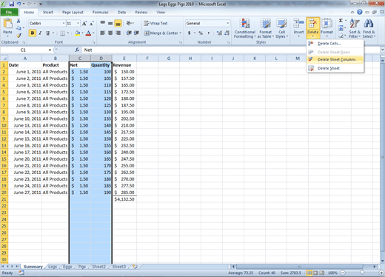385x277 pixels.
Task: Toggle Bottom Align in Alignment group
Action: click(x=118, y=24)
